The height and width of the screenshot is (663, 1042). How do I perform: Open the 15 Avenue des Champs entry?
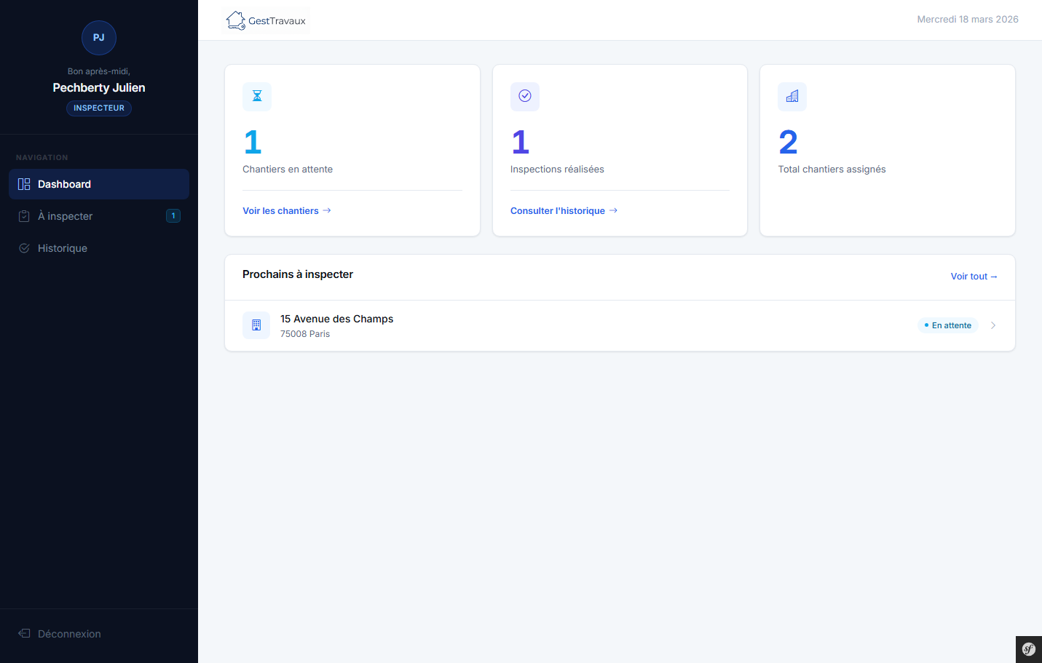point(336,319)
